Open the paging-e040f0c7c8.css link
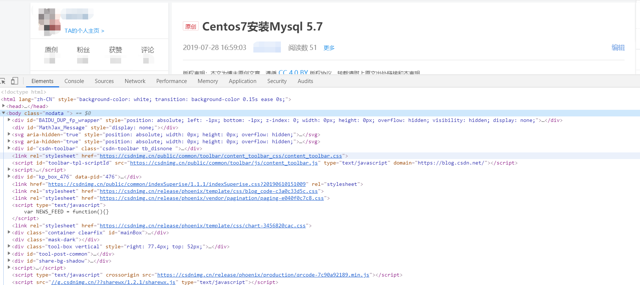The width and height of the screenshot is (640, 285). click(212, 198)
